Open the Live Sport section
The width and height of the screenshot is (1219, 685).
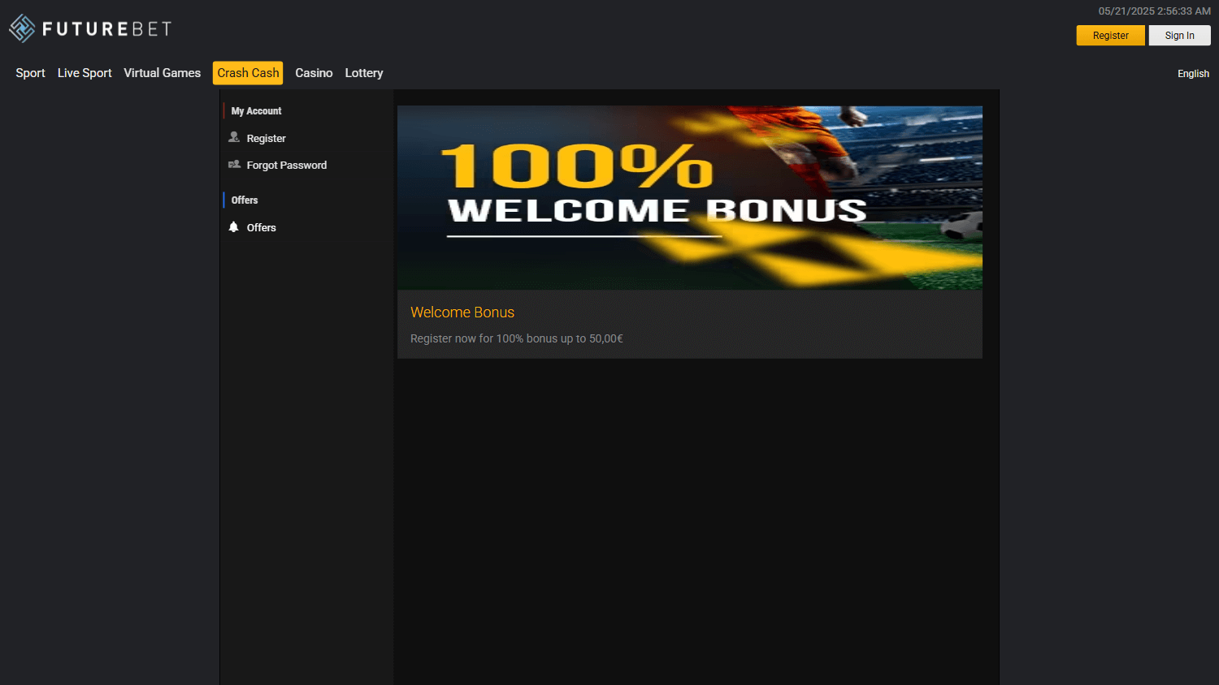pos(85,73)
